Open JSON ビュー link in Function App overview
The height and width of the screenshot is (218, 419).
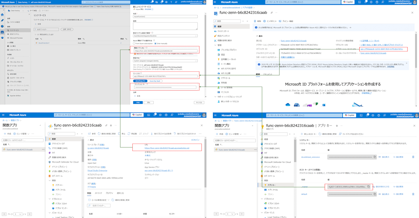tap(196, 140)
